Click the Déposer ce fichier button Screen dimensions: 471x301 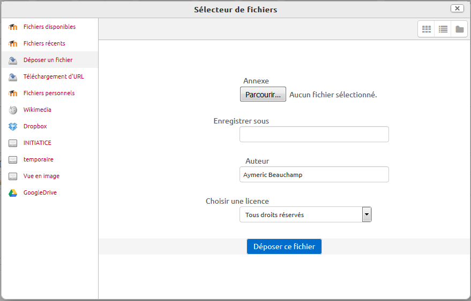284,246
